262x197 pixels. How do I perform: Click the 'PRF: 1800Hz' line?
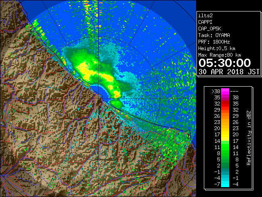coord(214,42)
